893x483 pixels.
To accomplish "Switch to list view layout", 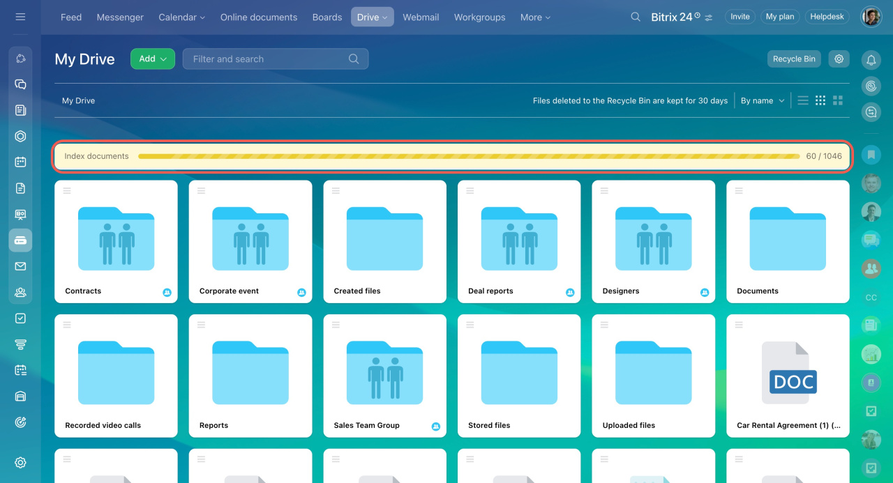I will click(x=803, y=100).
